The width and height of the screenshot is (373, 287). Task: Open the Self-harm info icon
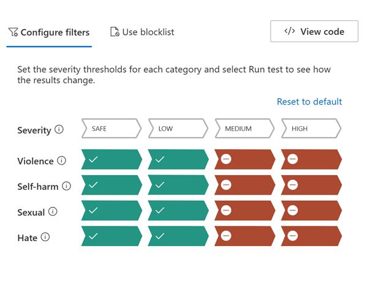coord(66,186)
